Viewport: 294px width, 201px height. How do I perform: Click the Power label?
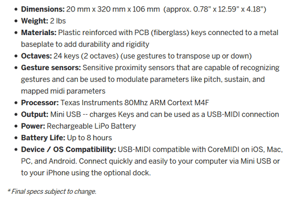pos(33,126)
